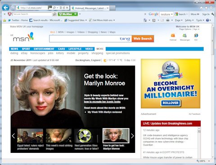Click the RSS Feeds icon in command bar
This screenshot has width=216, height=165.
point(154,20)
